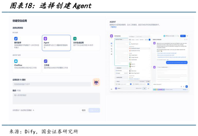This screenshot has width=198, height=136.
Task: Click the blue user message bubble in preview
Action: (x=177, y=62)
